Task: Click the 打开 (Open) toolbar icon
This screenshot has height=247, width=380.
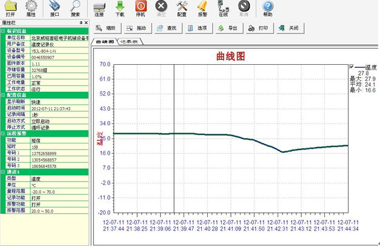Action: coord(10,8)
